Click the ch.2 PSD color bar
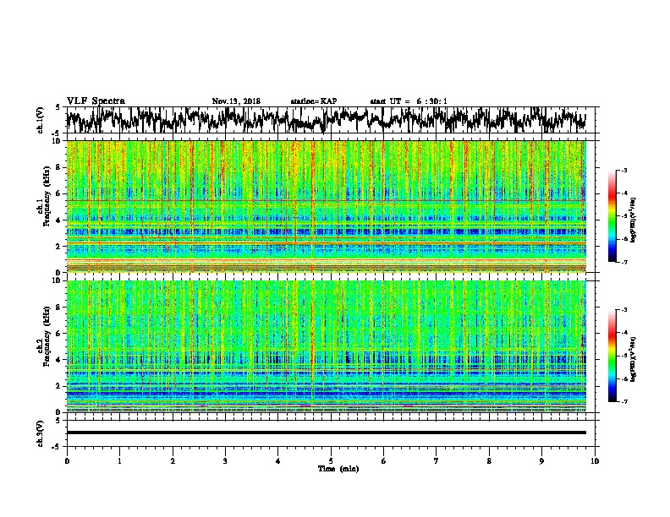Screen dimensions: 670x517 [612, 356]
